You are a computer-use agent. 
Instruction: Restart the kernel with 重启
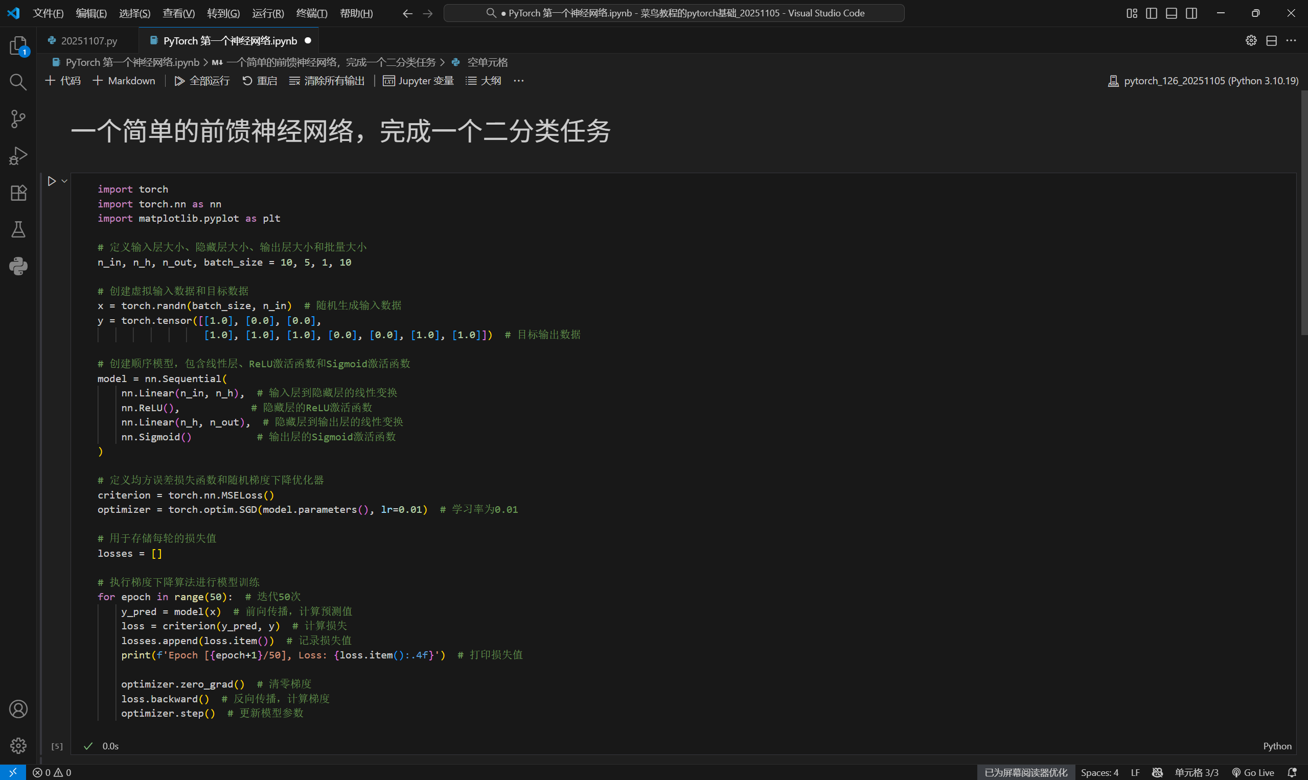point(260,80)
